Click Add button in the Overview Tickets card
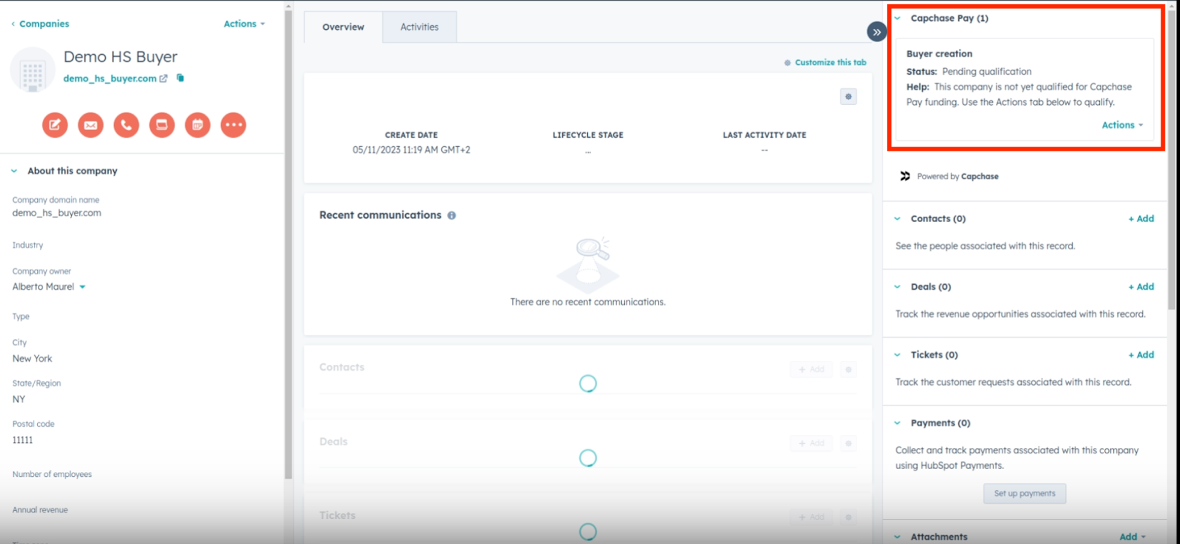Screen dimensions: 1180x544 point(811,517)
